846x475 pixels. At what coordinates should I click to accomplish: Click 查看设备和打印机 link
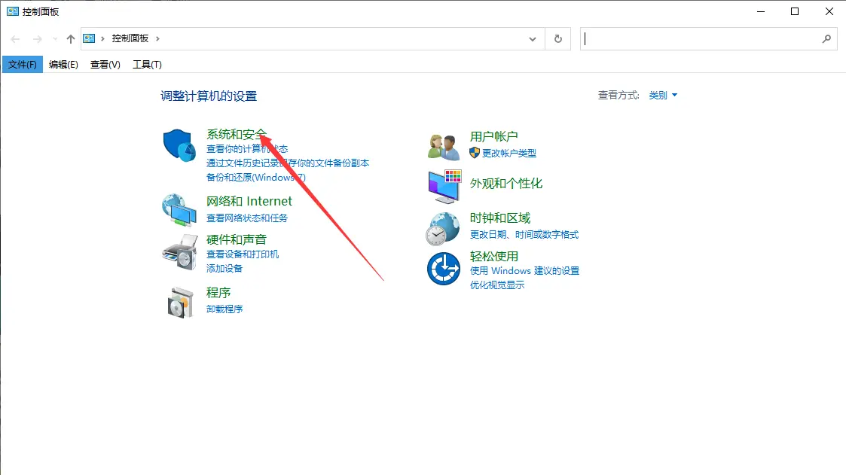243,254
